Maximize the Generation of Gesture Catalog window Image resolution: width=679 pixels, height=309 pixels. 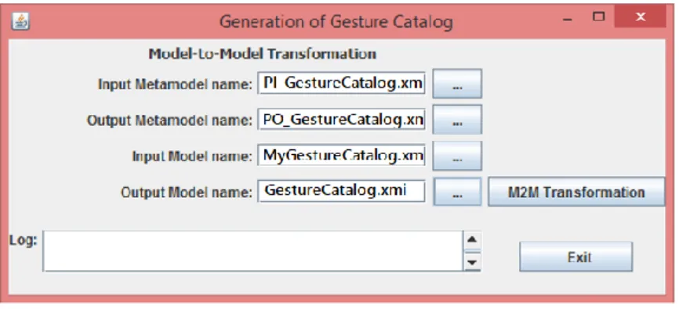(x=599, y=17)
